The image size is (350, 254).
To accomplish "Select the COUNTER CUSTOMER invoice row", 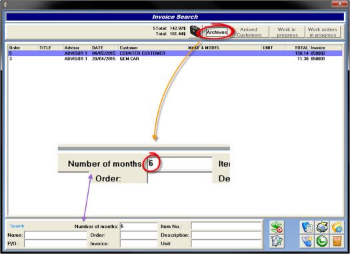I will pyautogui.click(x=175, y=53).
